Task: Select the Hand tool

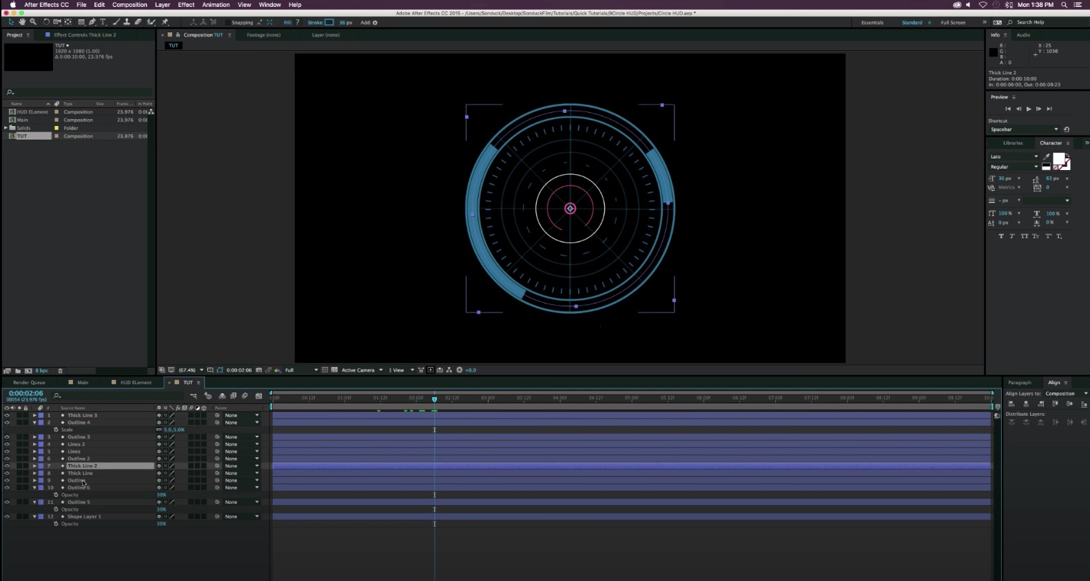Action: point(22,22)
